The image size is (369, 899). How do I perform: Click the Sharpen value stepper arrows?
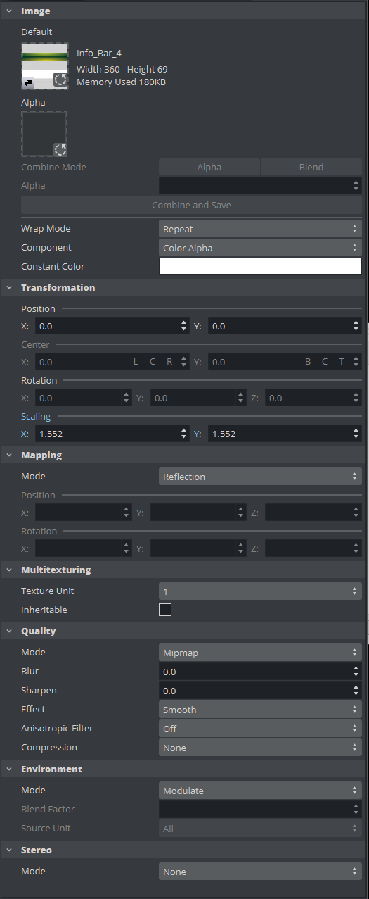[x=356, y=691]
